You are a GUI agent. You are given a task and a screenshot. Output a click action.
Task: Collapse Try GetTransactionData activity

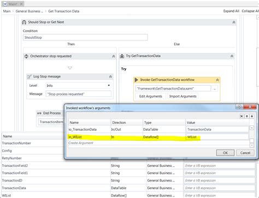click(x=232, y=56)
